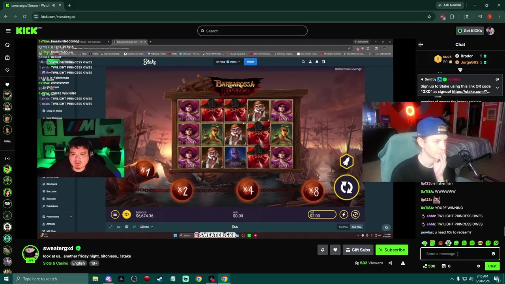
Task: Open Steam from the taskbar
Action: click(x=160, y=279)
